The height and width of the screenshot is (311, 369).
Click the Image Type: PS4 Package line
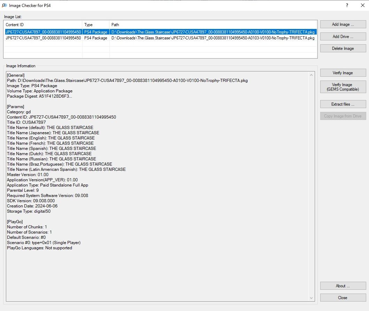(x=32, y=86)
